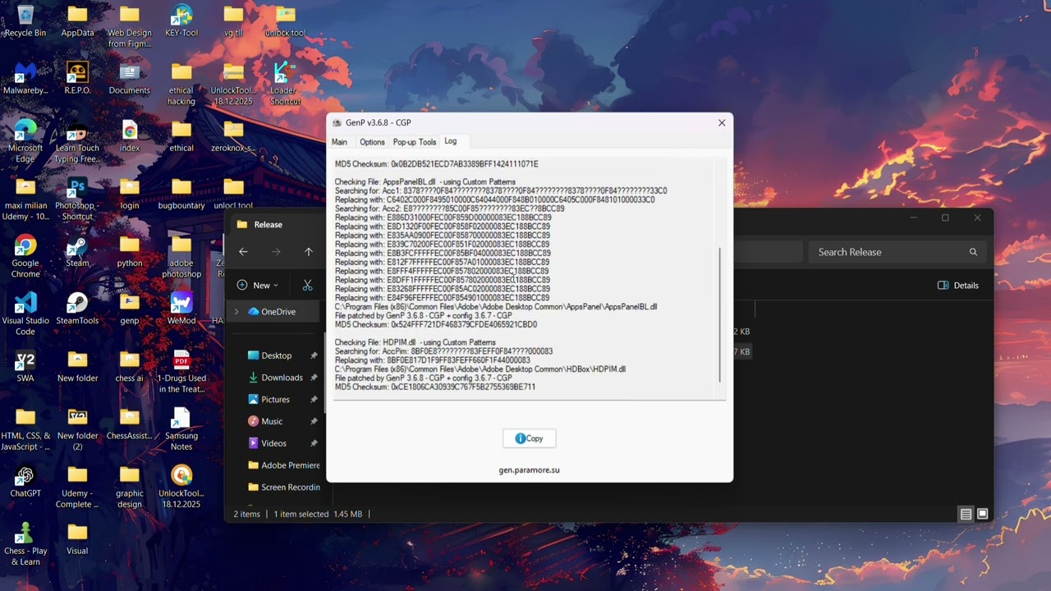Open Screen Recordin folder in sidebar
The width and height of the screenshot is (1051, 591).
tap(284, 487)
